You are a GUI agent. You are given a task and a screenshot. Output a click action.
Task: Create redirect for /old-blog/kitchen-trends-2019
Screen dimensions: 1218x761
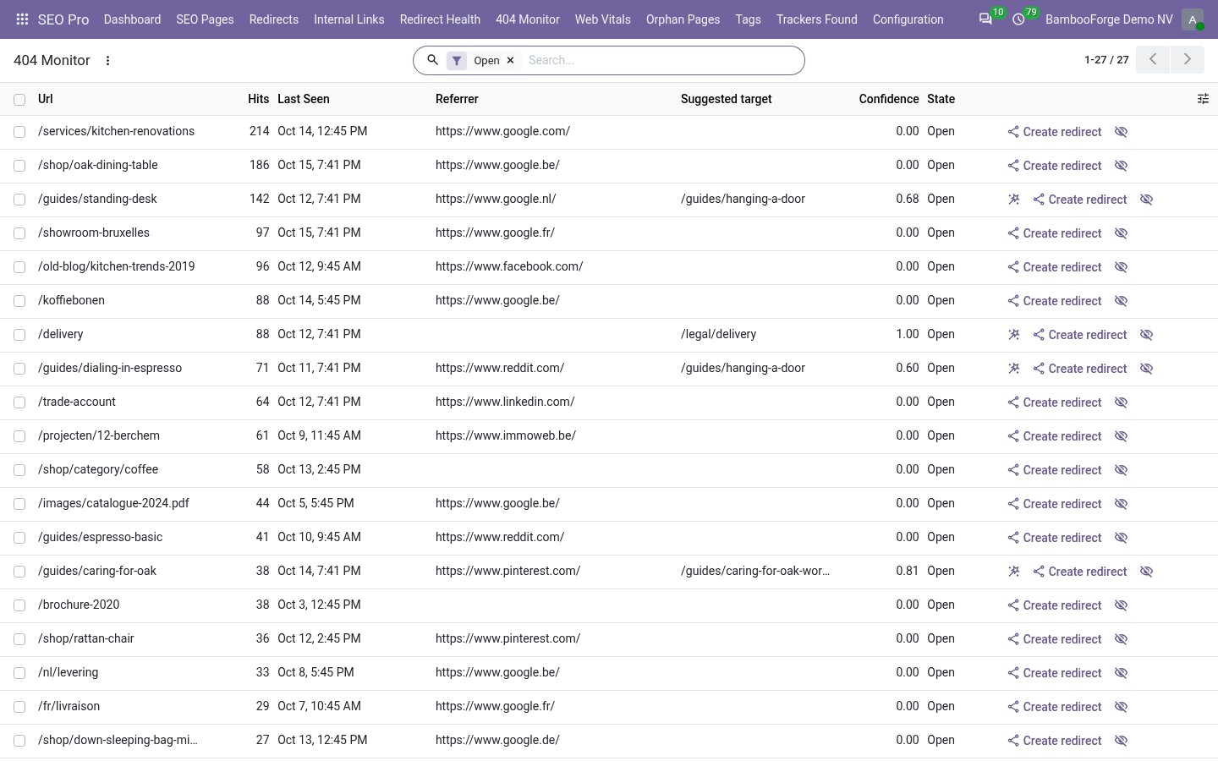coord(1054,267)
